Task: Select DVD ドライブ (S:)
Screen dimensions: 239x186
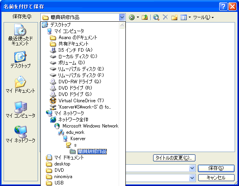Action: click(x=71, y=94)
